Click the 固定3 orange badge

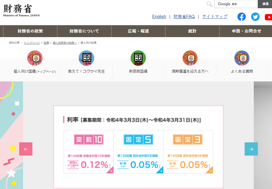188,139
